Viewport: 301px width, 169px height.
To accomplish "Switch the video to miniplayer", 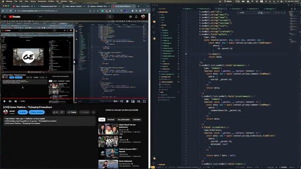I will pyautogui.click(x=133, y=101).
